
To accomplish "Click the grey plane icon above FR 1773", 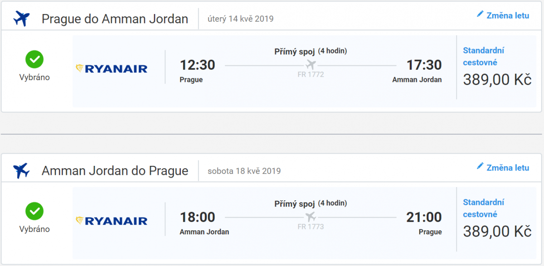I will (x=311, y=216).
